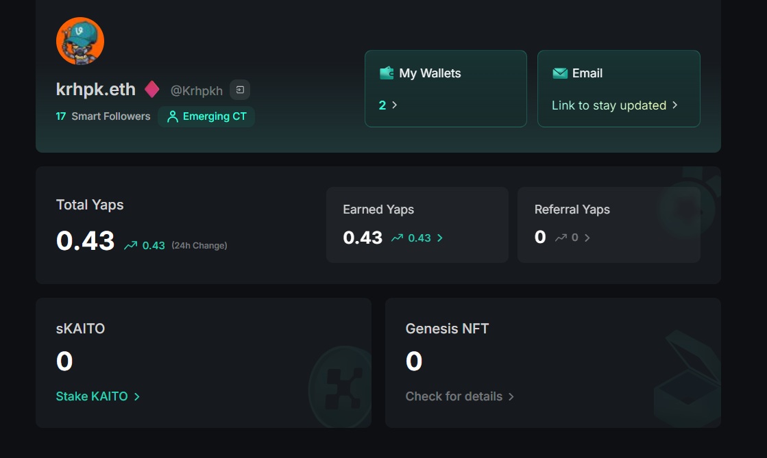
Task: Click Stake KAITO
Action: point(93,396)
